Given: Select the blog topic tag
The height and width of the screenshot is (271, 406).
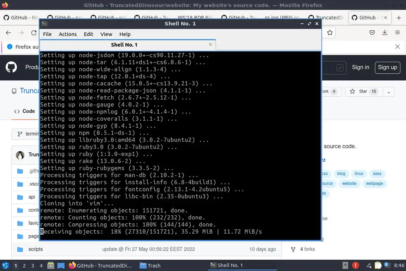Looking at the screenshot, I should (341, 174).
